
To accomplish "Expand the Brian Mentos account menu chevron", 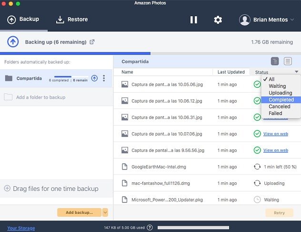I will click(292, 20).
